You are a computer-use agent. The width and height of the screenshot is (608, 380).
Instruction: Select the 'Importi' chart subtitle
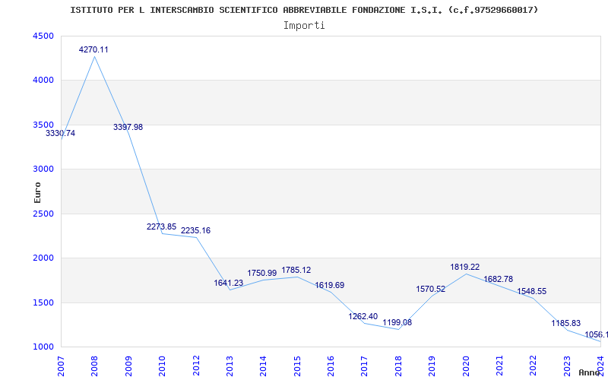tap(304, 26)
